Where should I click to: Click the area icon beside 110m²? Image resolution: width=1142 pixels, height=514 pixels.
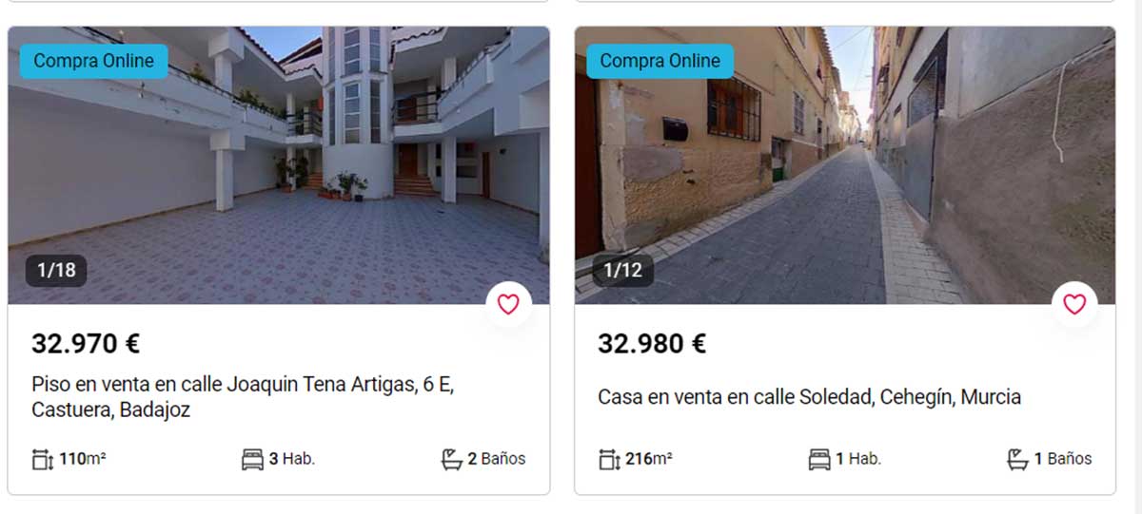point(43,460)
